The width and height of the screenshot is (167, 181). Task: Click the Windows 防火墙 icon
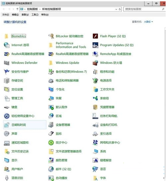(x=95, y=63)
